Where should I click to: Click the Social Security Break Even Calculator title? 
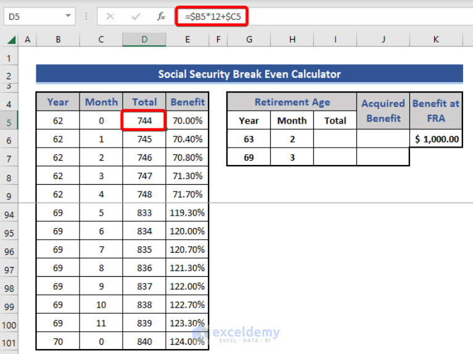(x=250, y=74)
